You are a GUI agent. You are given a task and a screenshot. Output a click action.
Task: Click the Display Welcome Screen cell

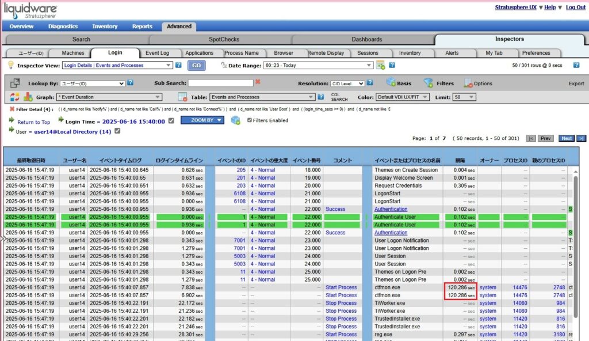[403, 177]
